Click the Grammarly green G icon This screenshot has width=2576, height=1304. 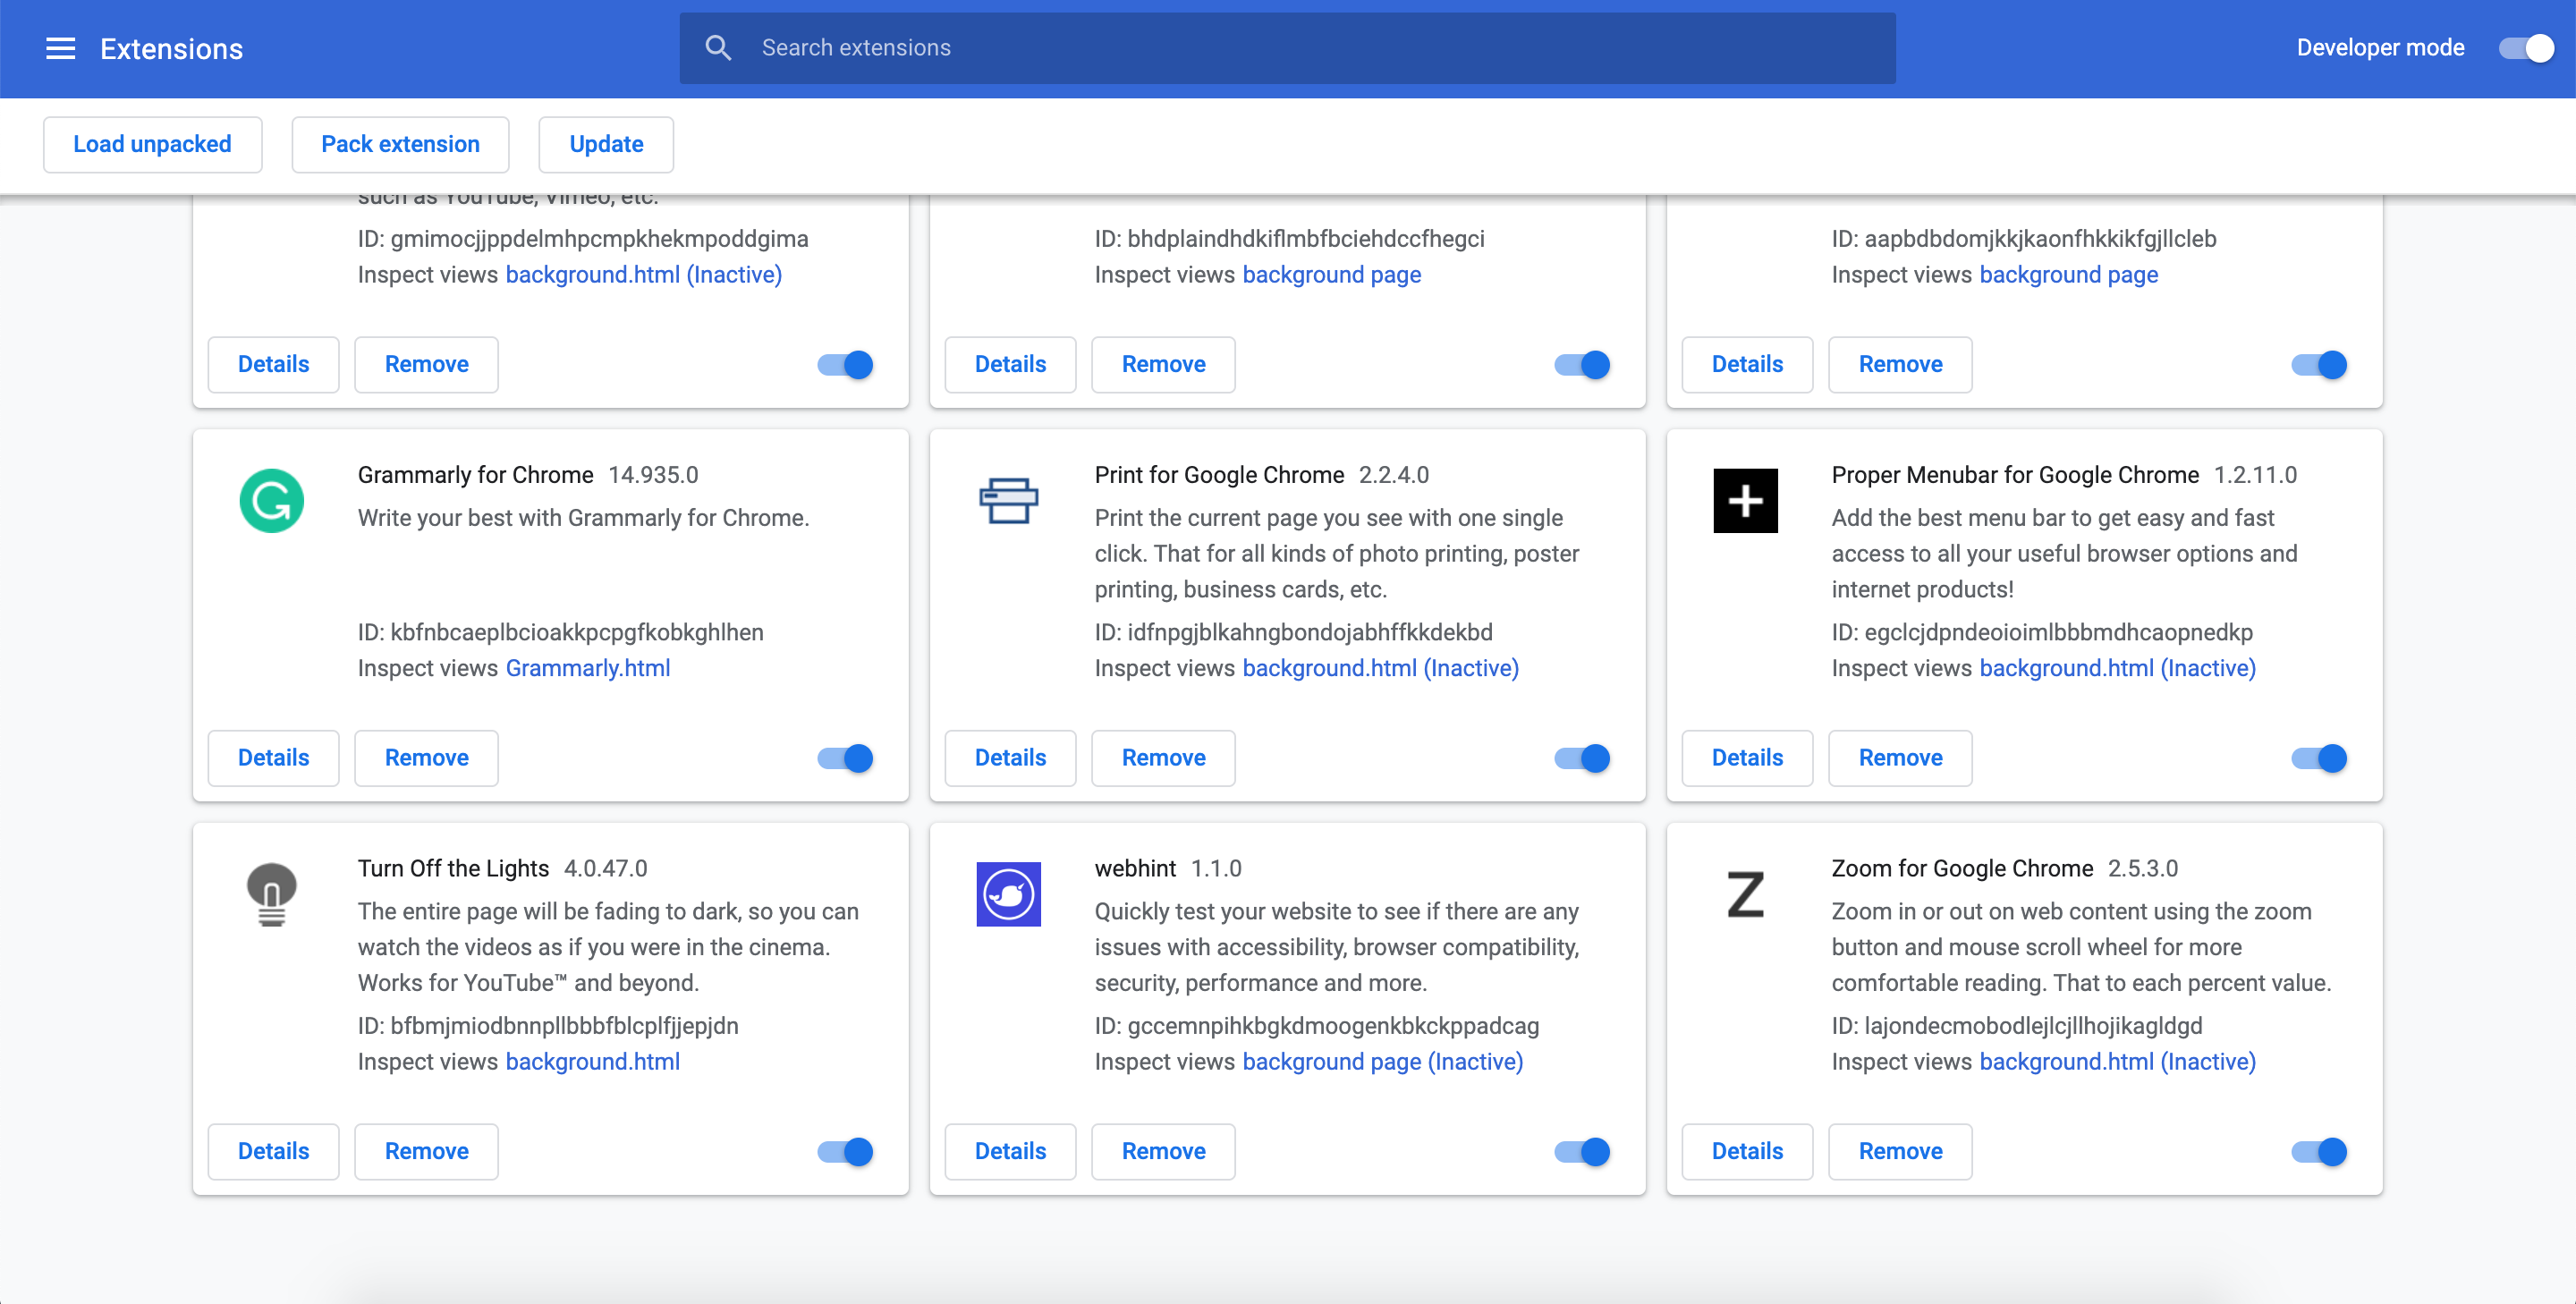click(271, 500)
